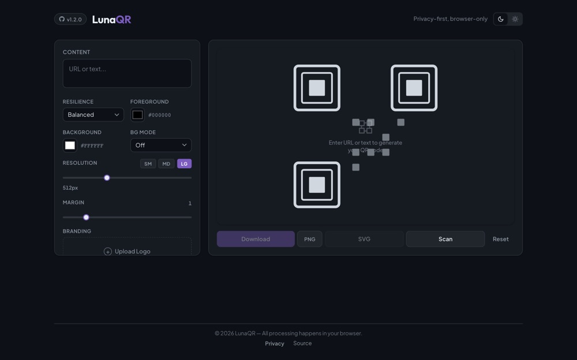Click the Download button
The height and width of the screenshot is (360, 577).
point(256,239)
